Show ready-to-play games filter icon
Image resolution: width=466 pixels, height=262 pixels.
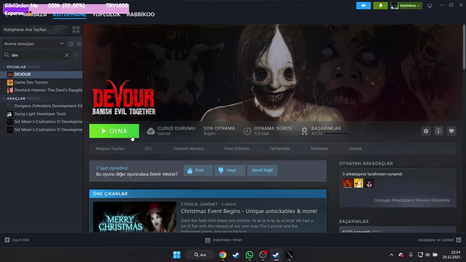pos(79,44)
